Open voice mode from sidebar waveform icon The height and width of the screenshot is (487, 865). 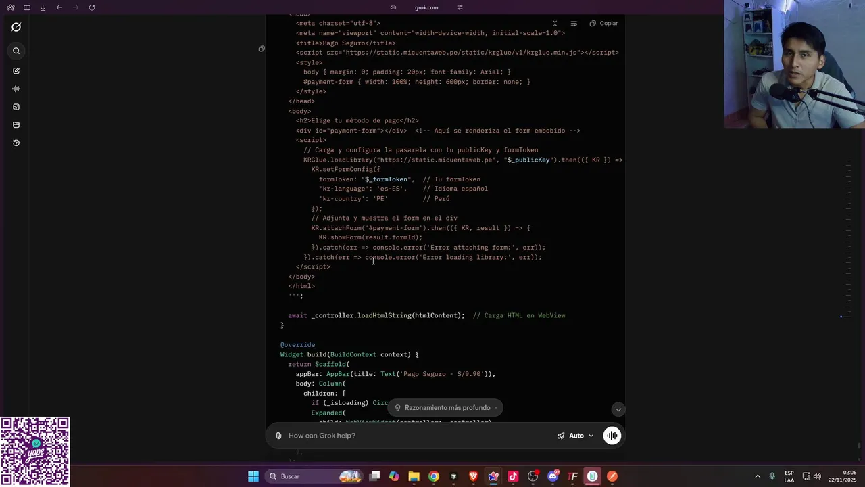point(16,89)
